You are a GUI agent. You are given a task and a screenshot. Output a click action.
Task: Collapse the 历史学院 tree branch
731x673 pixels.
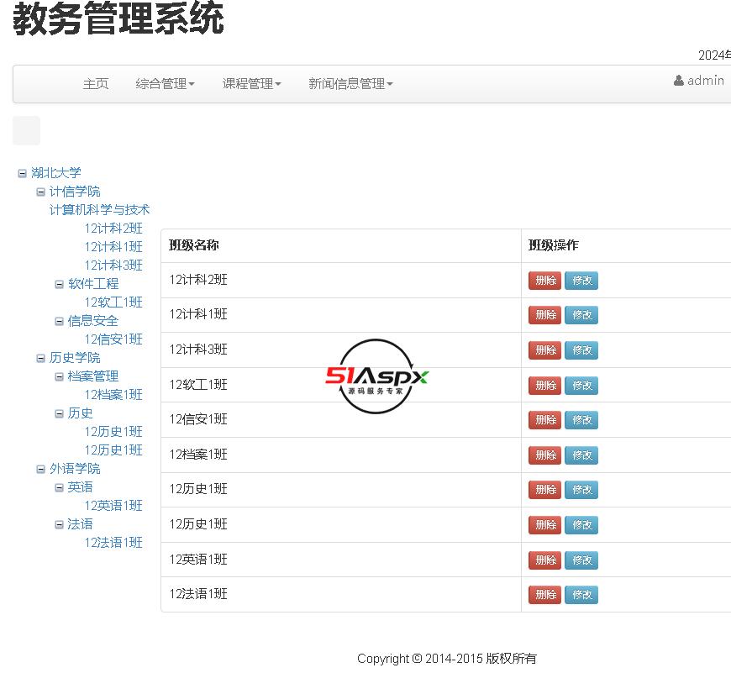tap(40, 358)
